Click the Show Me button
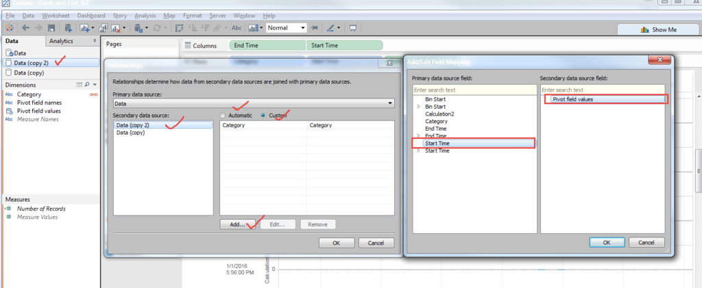This screenshot has width=702, height=288. (658, 30)
